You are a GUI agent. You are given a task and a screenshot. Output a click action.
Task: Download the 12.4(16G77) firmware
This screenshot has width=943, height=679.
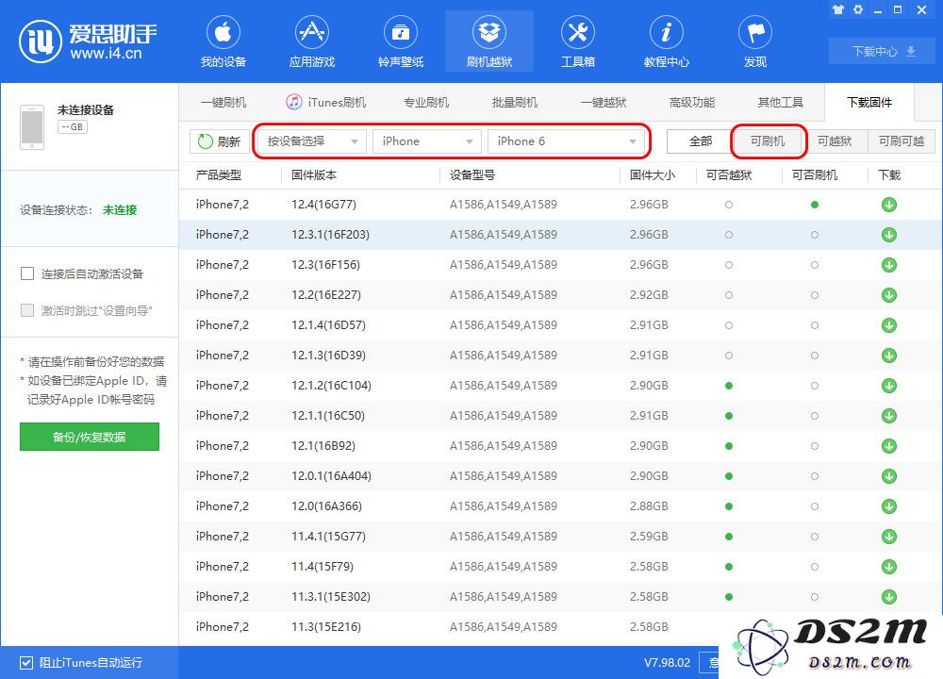pyautogui.click(x=889, y=205)
